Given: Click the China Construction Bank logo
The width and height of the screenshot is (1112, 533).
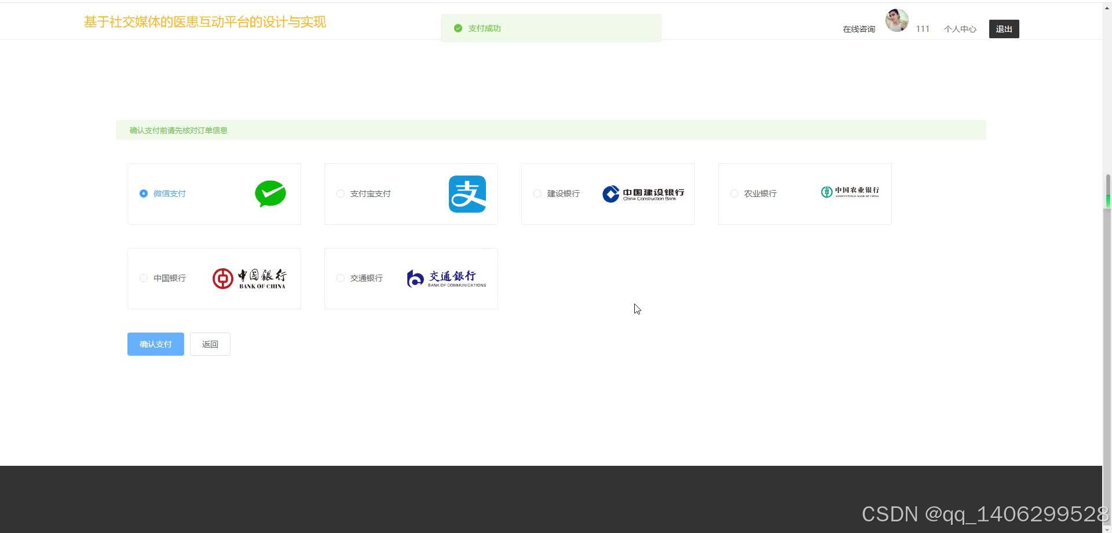Looking at the screenshot, I should (x=643, y=194).
